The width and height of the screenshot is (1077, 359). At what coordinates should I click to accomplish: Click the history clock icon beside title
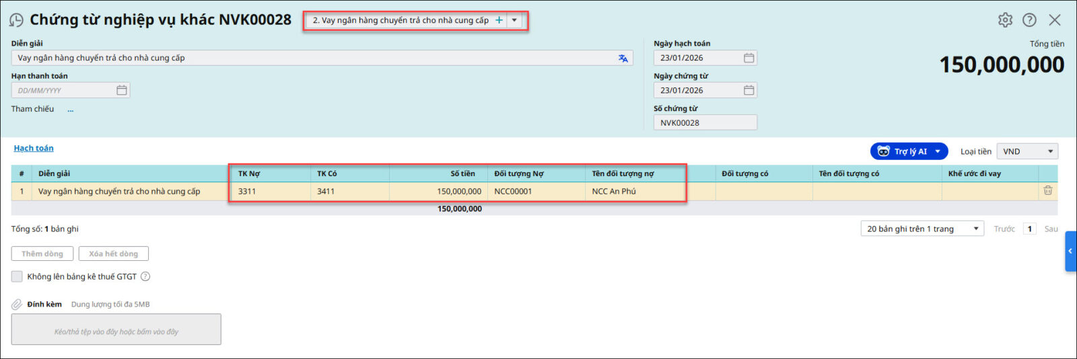coord(16,20)
